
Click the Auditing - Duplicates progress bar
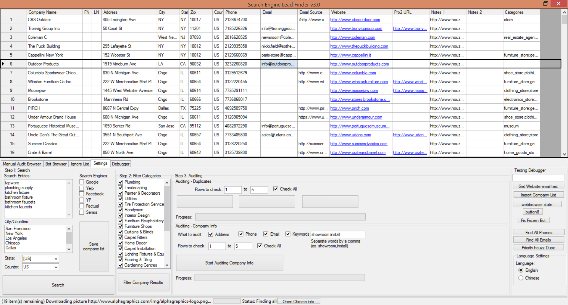click(280, 217)
